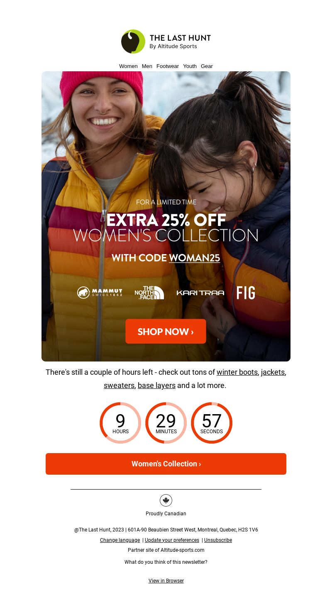Visit the base layers link
This screenshot has height=592, width=332.
[156, 386]
